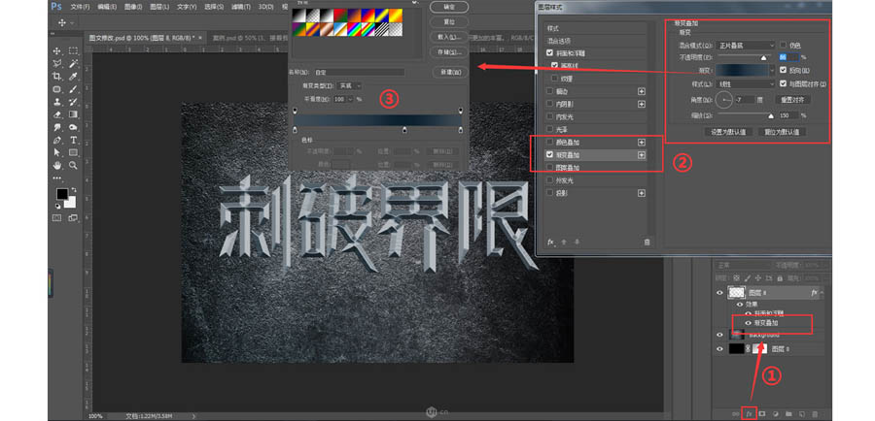Enable the Stroke checkbox
Screen dimensions: 875x421
551,91
